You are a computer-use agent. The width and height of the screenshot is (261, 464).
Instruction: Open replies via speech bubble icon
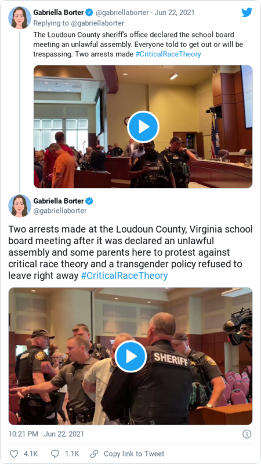(x=55, y=454)
